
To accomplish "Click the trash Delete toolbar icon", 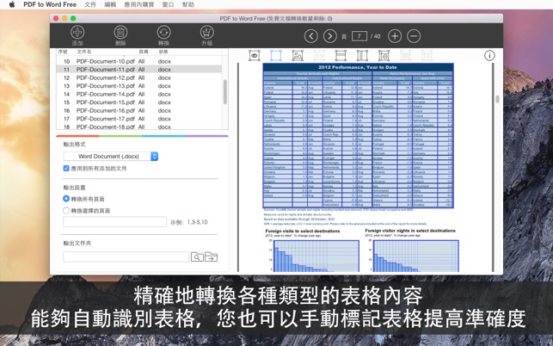I will (120, 33).
